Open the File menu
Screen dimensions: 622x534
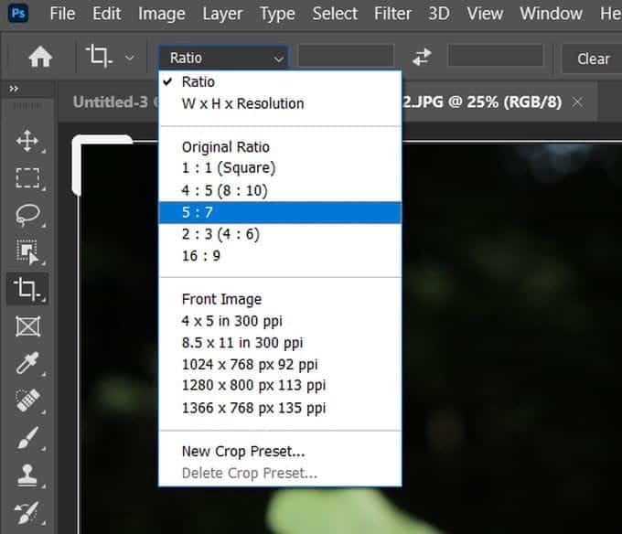click(62, 14)
